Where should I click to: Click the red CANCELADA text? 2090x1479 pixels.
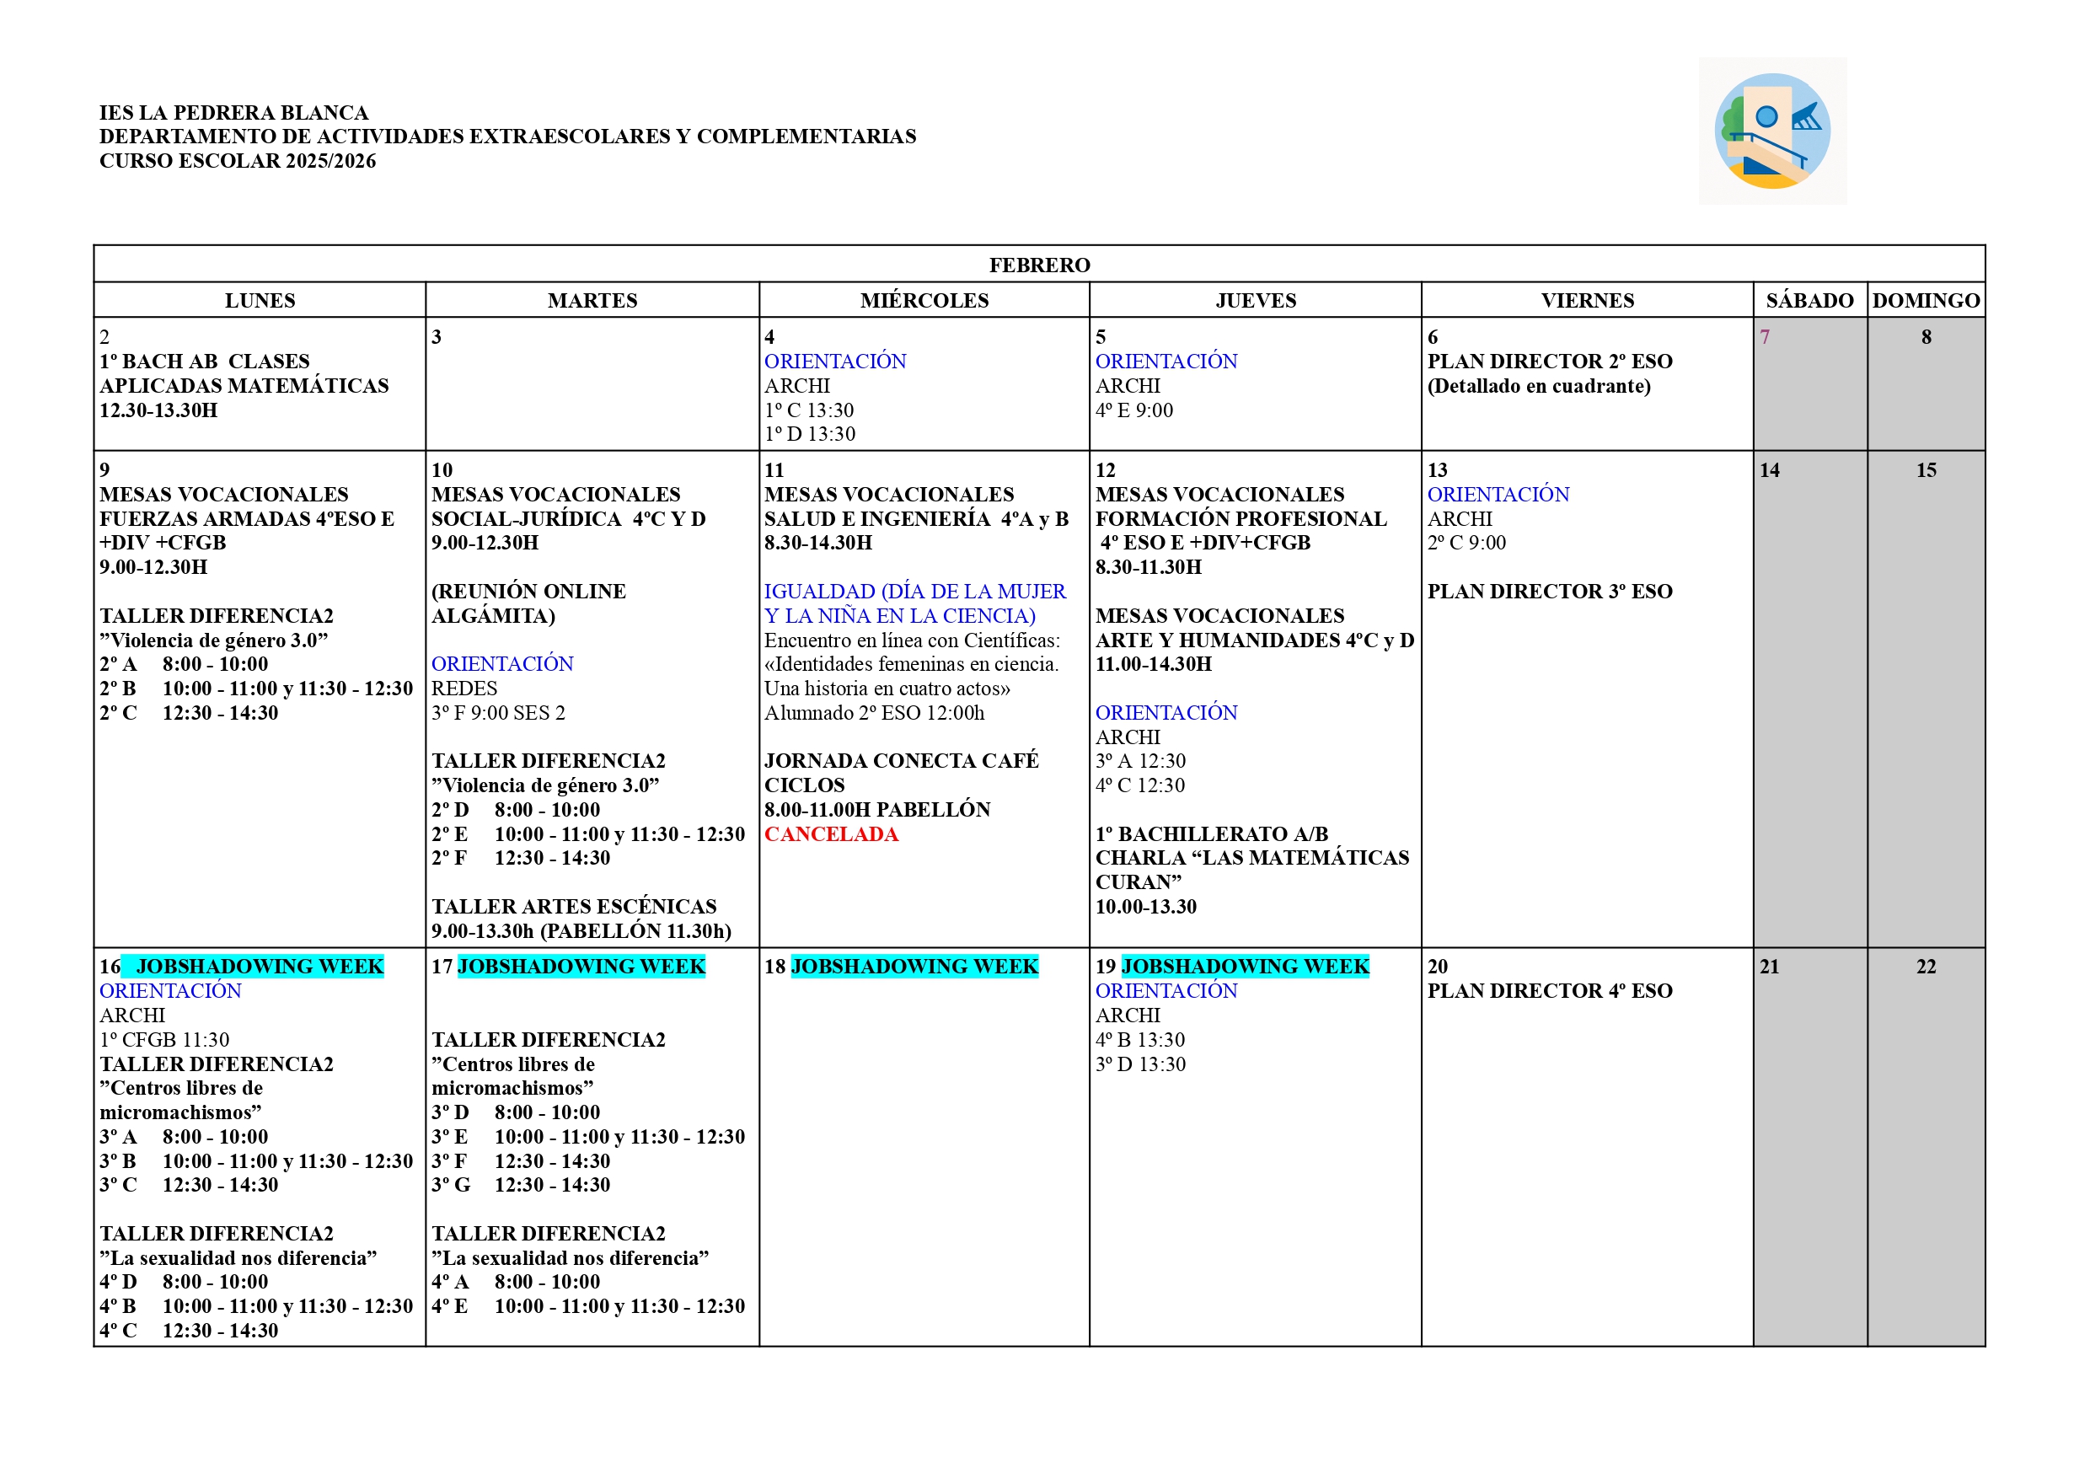(x=831, y=834)
